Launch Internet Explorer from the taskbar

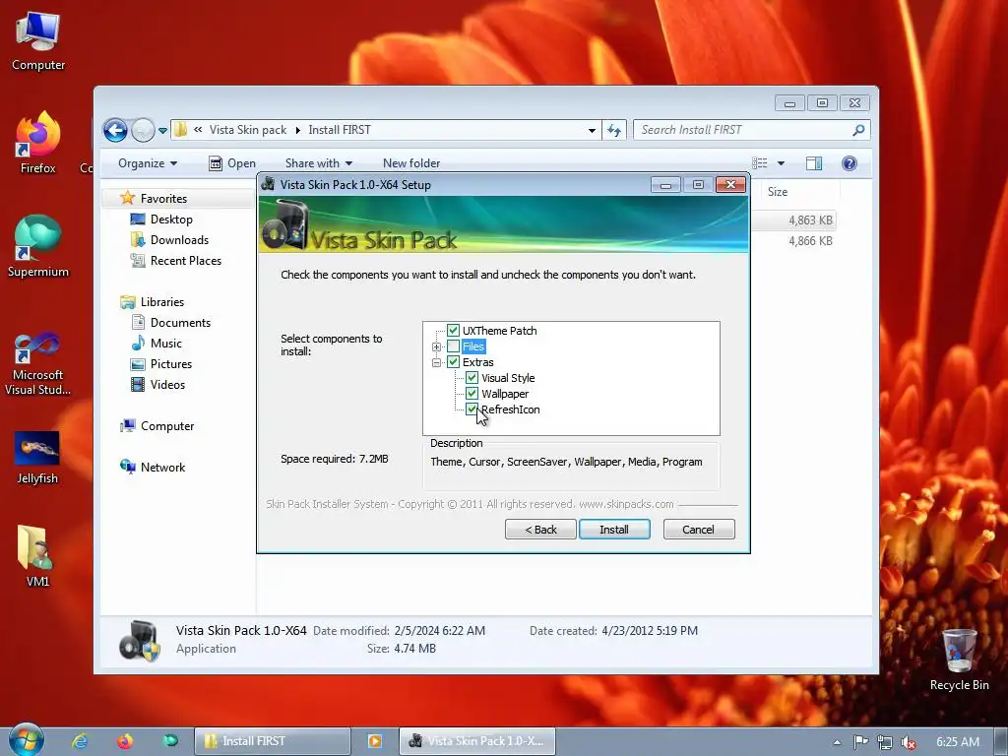click(80, 741)
